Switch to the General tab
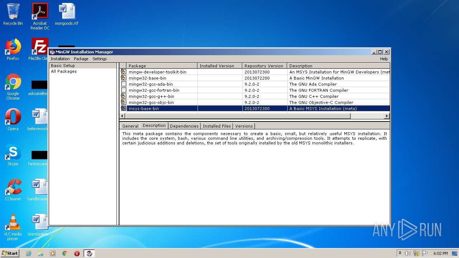This screenshot has height=258, width=459. [130, 126]
